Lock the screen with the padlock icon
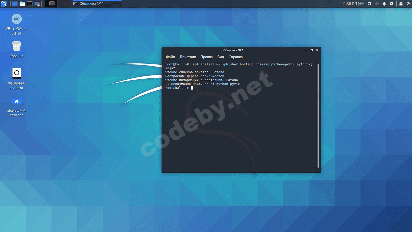 tap(401, 4)
